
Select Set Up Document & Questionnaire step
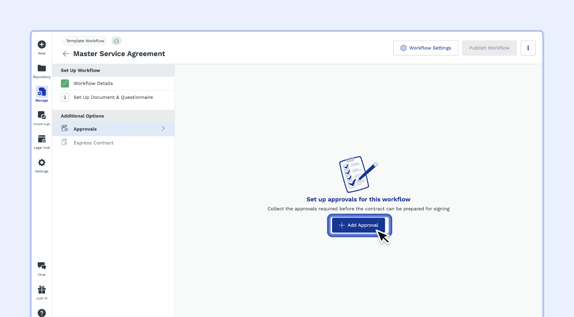[x=113, y=97]
